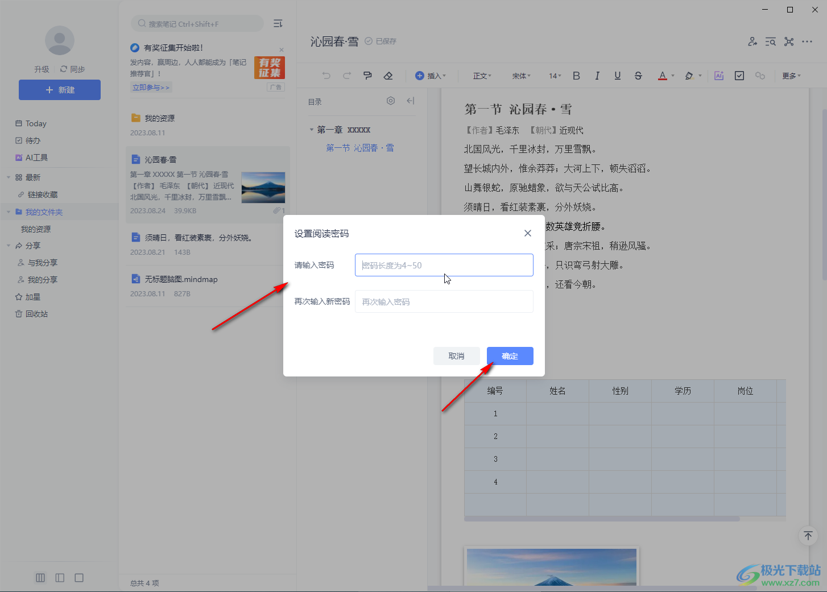
Task: Open the font color dropdown arrow
Action: click(x=673, y=76)
